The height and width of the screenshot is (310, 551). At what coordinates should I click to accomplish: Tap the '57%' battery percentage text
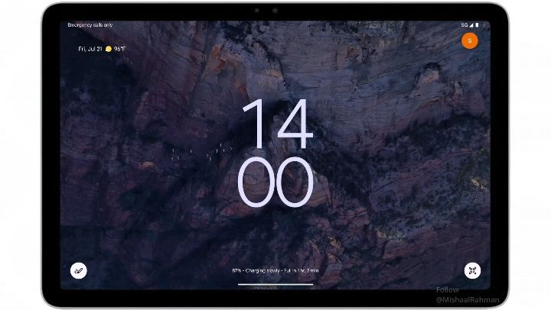point(237,270)
